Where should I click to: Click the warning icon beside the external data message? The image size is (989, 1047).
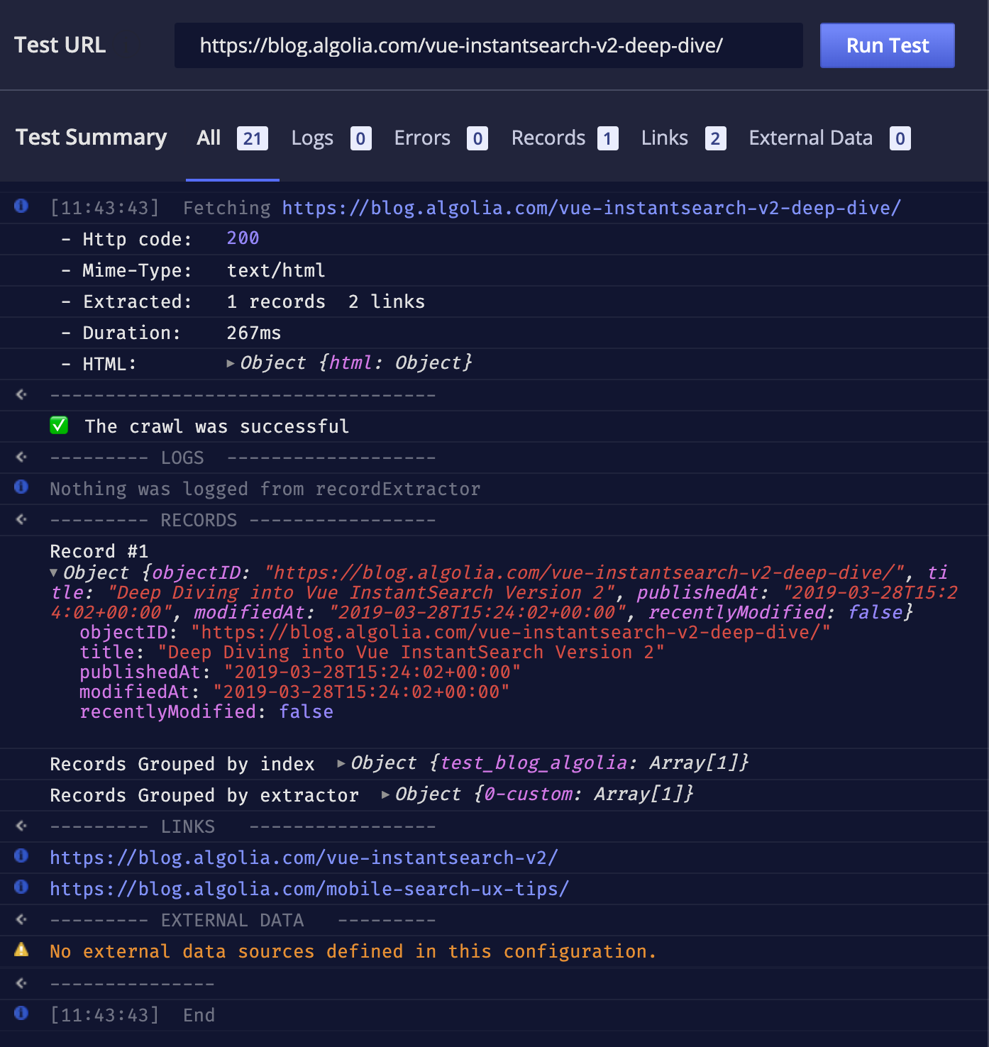pos(21,951)
